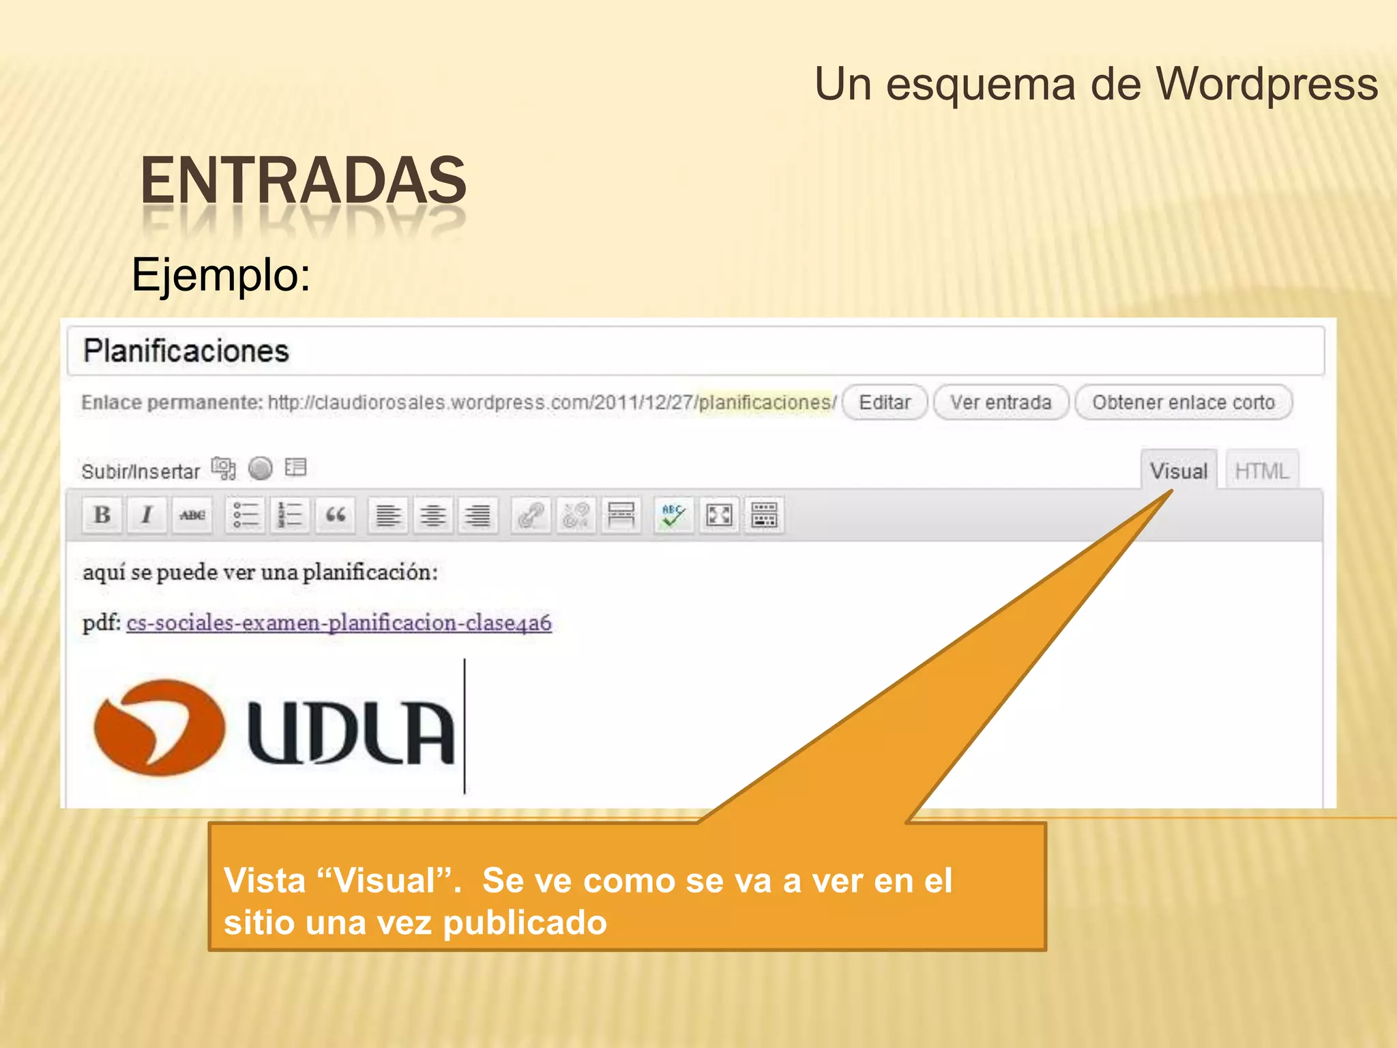
Task: Switch to the HTML editor tab
Action: pyautogui.click(x=1261, y=470)
